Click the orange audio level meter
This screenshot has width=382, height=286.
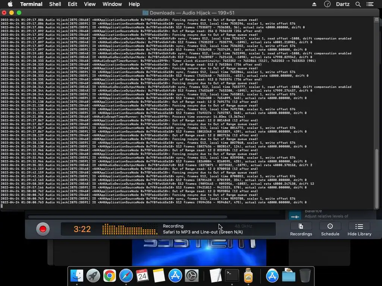(x=129, y=229)
